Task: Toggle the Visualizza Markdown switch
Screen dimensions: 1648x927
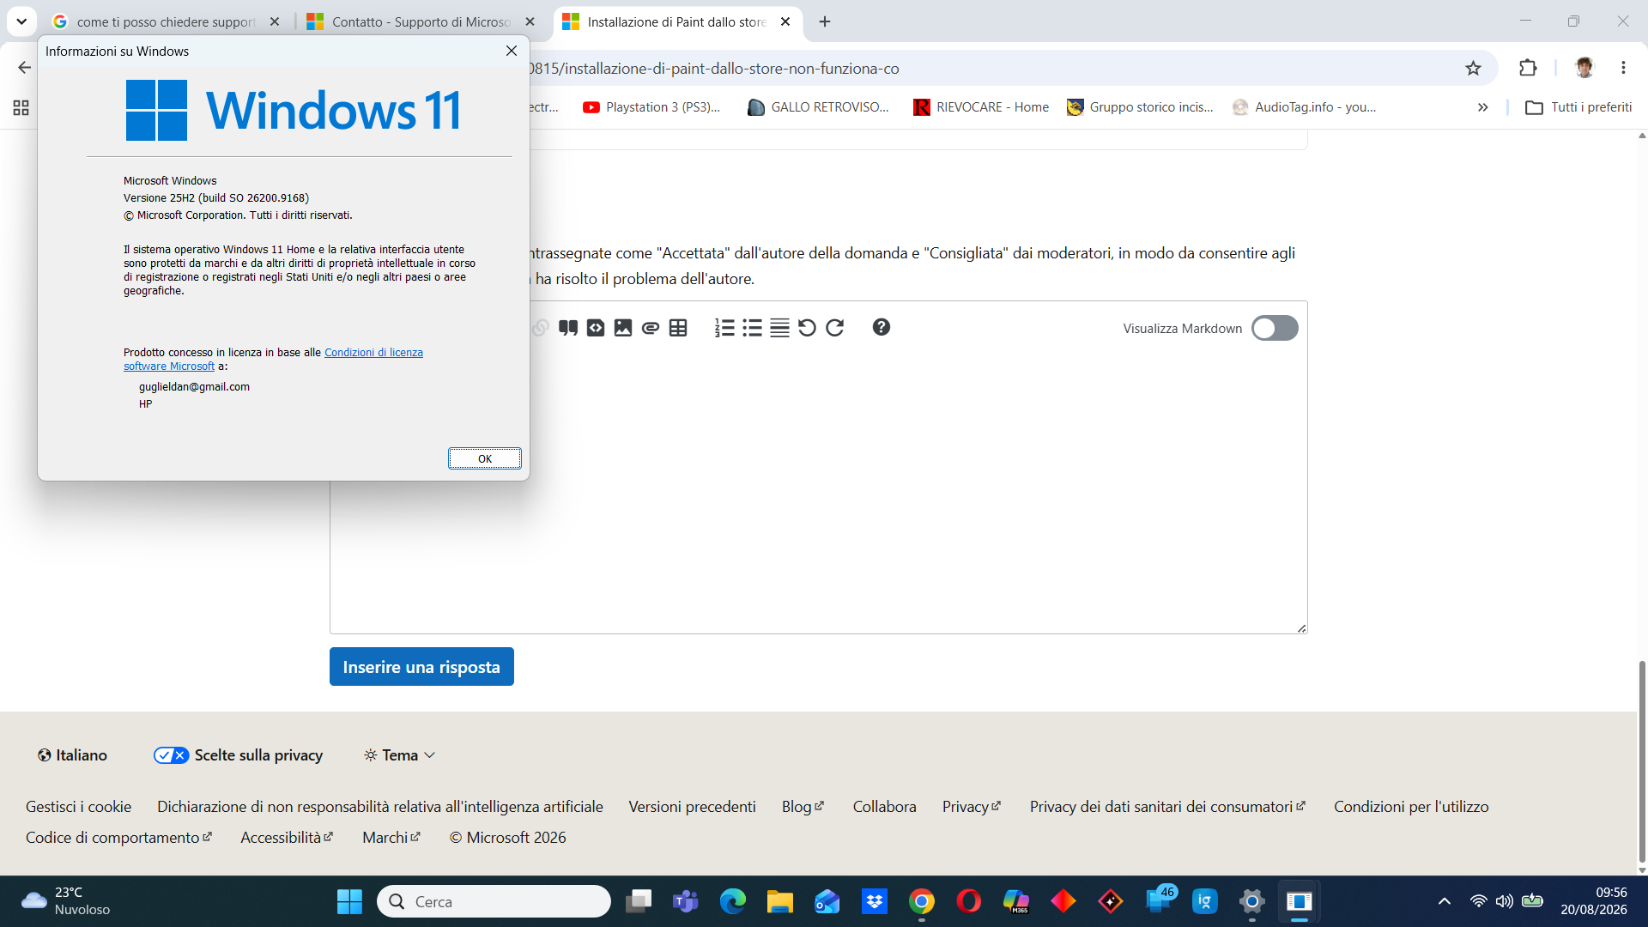Action: pos(1275,328)
